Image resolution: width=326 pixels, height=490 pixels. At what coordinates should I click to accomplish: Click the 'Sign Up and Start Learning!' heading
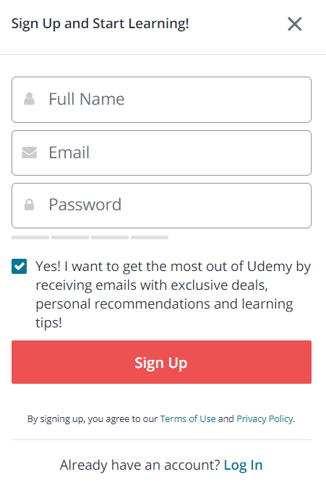coord(100,24)
